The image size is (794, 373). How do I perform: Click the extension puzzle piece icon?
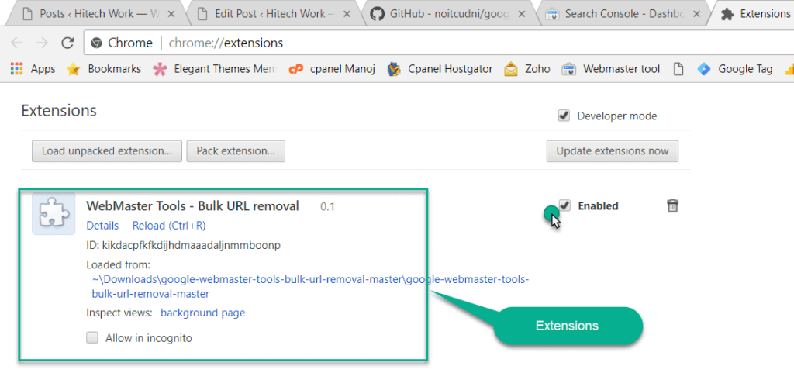click(54, 213)
